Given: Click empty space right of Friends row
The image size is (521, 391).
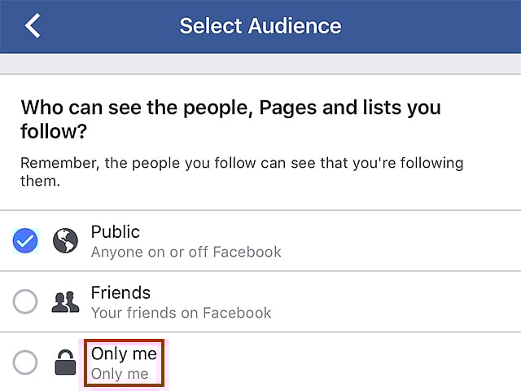Looking at the screenshot, I should (x=407, y=301).
